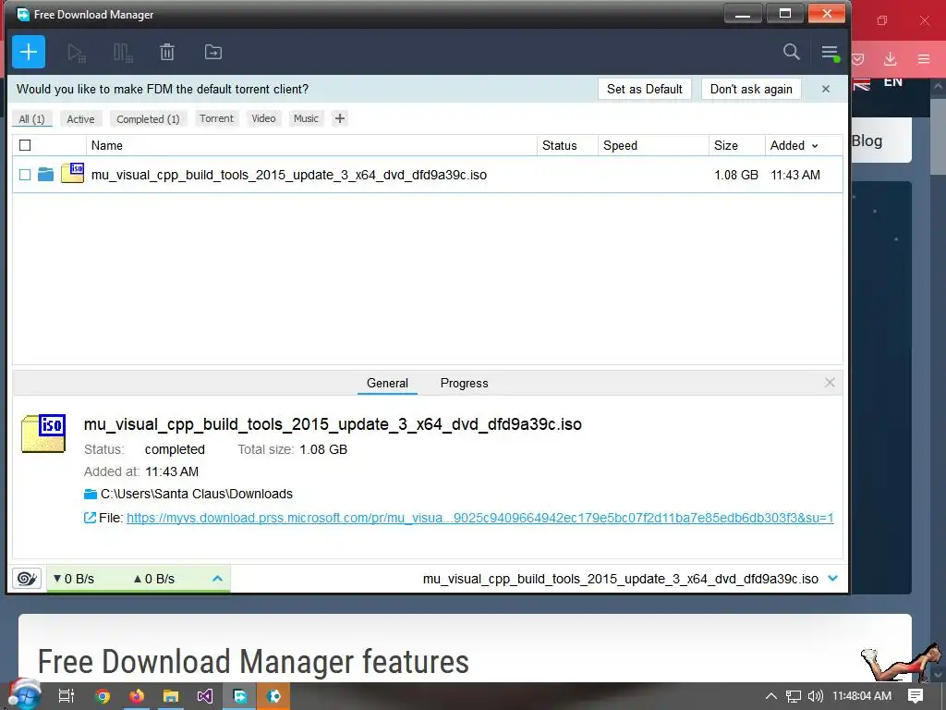Start all downloads using the play icon
This screenshot has width=946, height=710.
click(x=76, y=53)
